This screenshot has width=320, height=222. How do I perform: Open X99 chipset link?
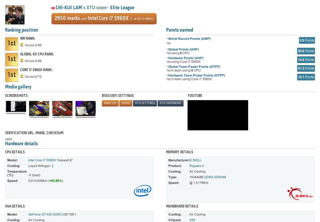[x=192, y=220]
